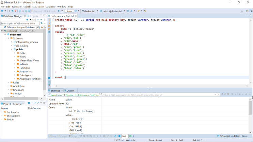Click the expand filter panel icon
253x142 pixels.
click(100, 94)
